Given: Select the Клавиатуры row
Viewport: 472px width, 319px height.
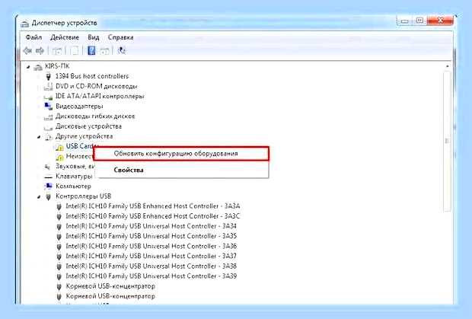Looking at the screenshot, I should [74, 177].
